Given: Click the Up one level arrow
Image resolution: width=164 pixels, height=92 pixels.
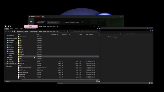Looking at the screenshot, I should (12, 31).
